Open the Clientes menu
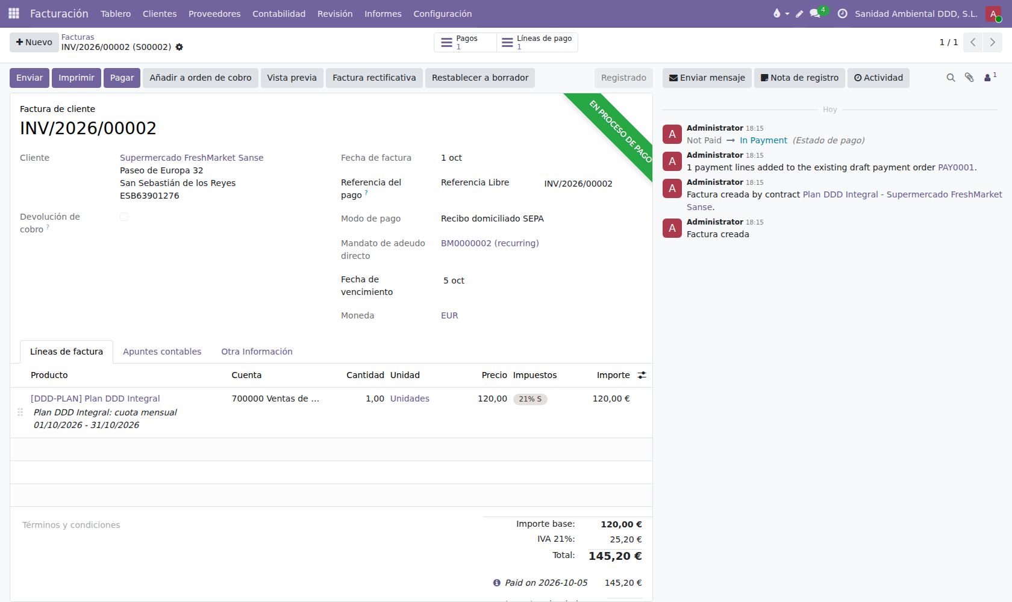 [160, 13]
